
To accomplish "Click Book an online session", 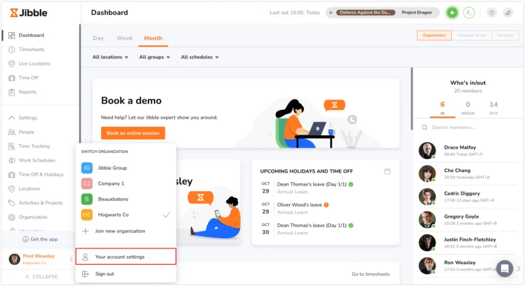I will [133, 133].
